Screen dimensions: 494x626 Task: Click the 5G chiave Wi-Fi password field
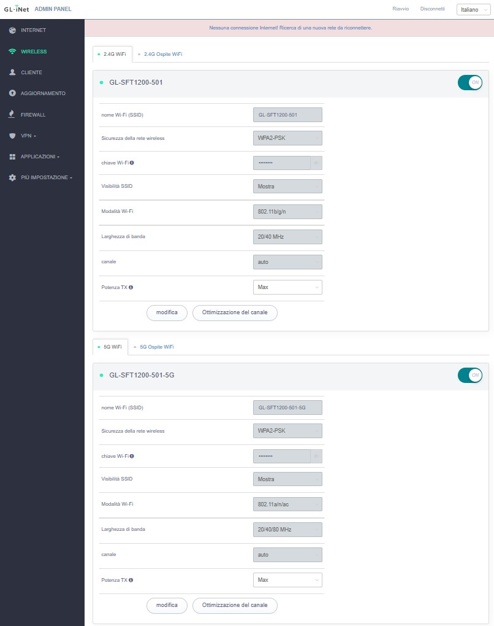282,456
